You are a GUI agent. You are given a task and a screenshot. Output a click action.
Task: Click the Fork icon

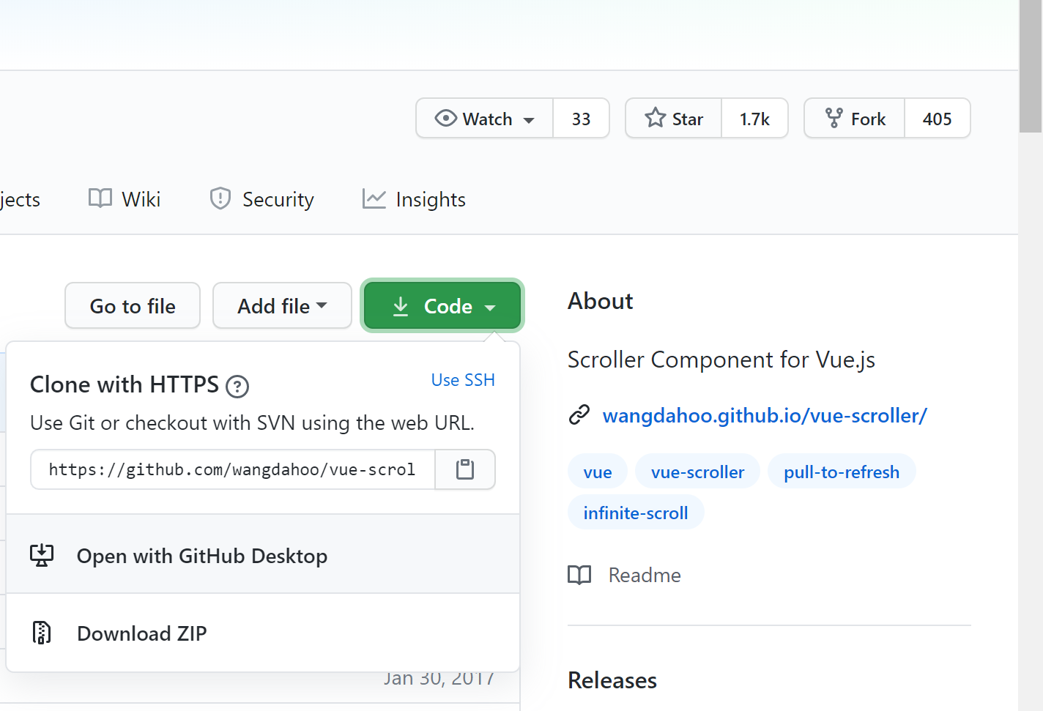(834, 118)
